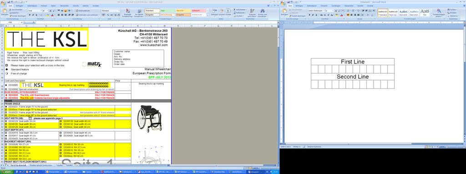The width and height of the screenshot is (466, 174).
Task: Select the Gut cell style
Action: (167, 11)
